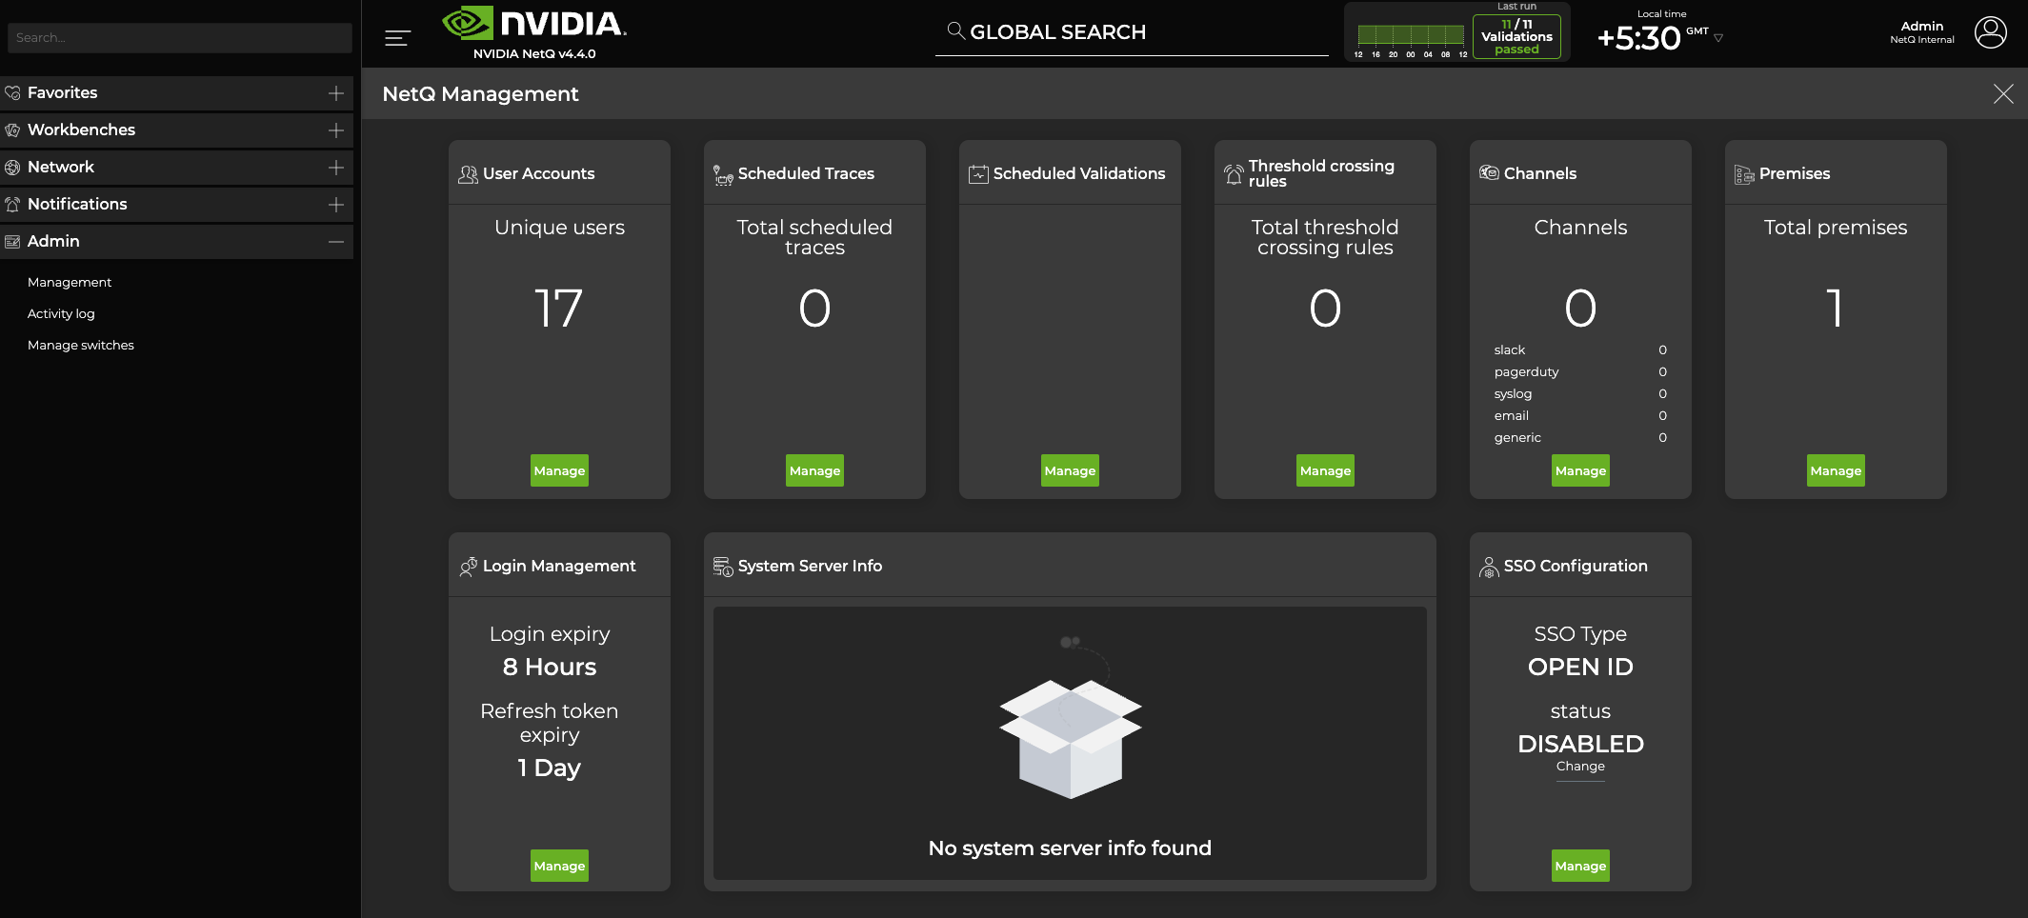The image size is (2028, 918).
Task: Open the Channels card icon
Action: pos(1488,173)
